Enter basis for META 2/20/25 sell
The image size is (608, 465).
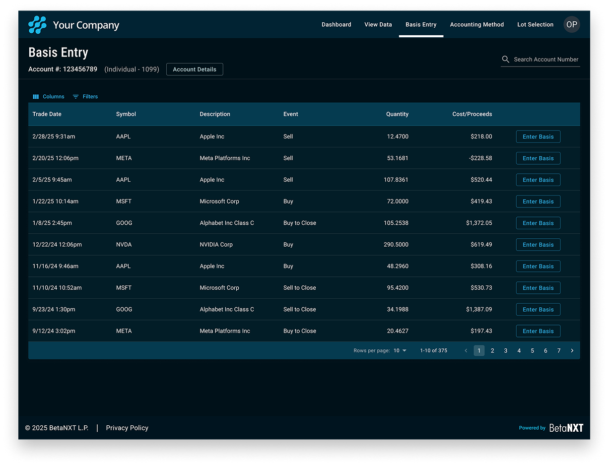pyautogui.click(x=538, y=158)
